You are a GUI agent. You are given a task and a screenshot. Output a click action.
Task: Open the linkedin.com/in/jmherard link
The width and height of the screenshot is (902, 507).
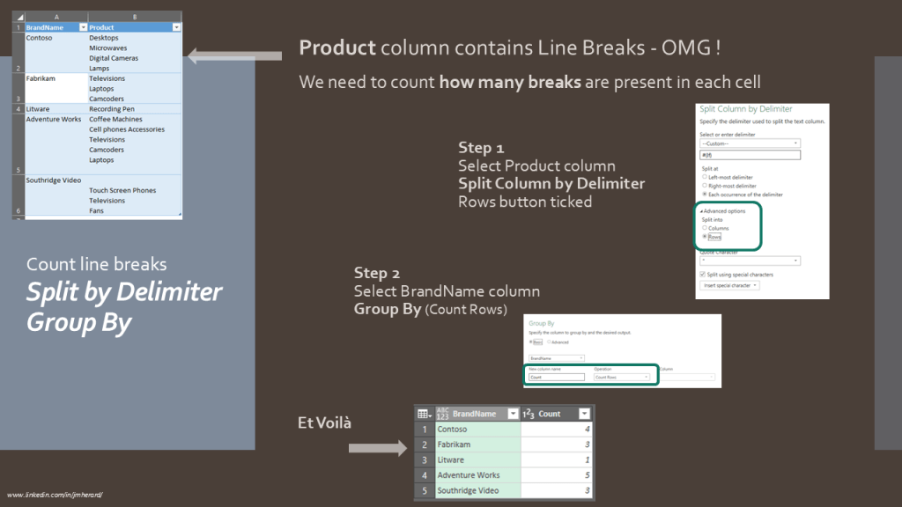(x=55, y=495)
